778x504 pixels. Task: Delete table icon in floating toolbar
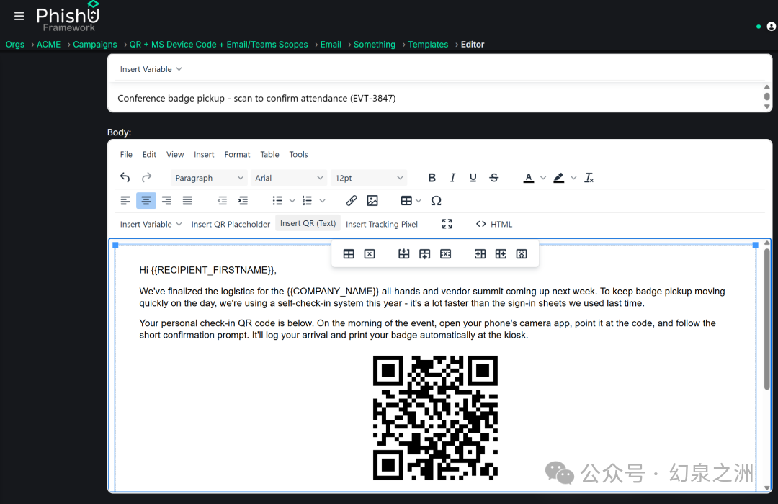(370, 254)
